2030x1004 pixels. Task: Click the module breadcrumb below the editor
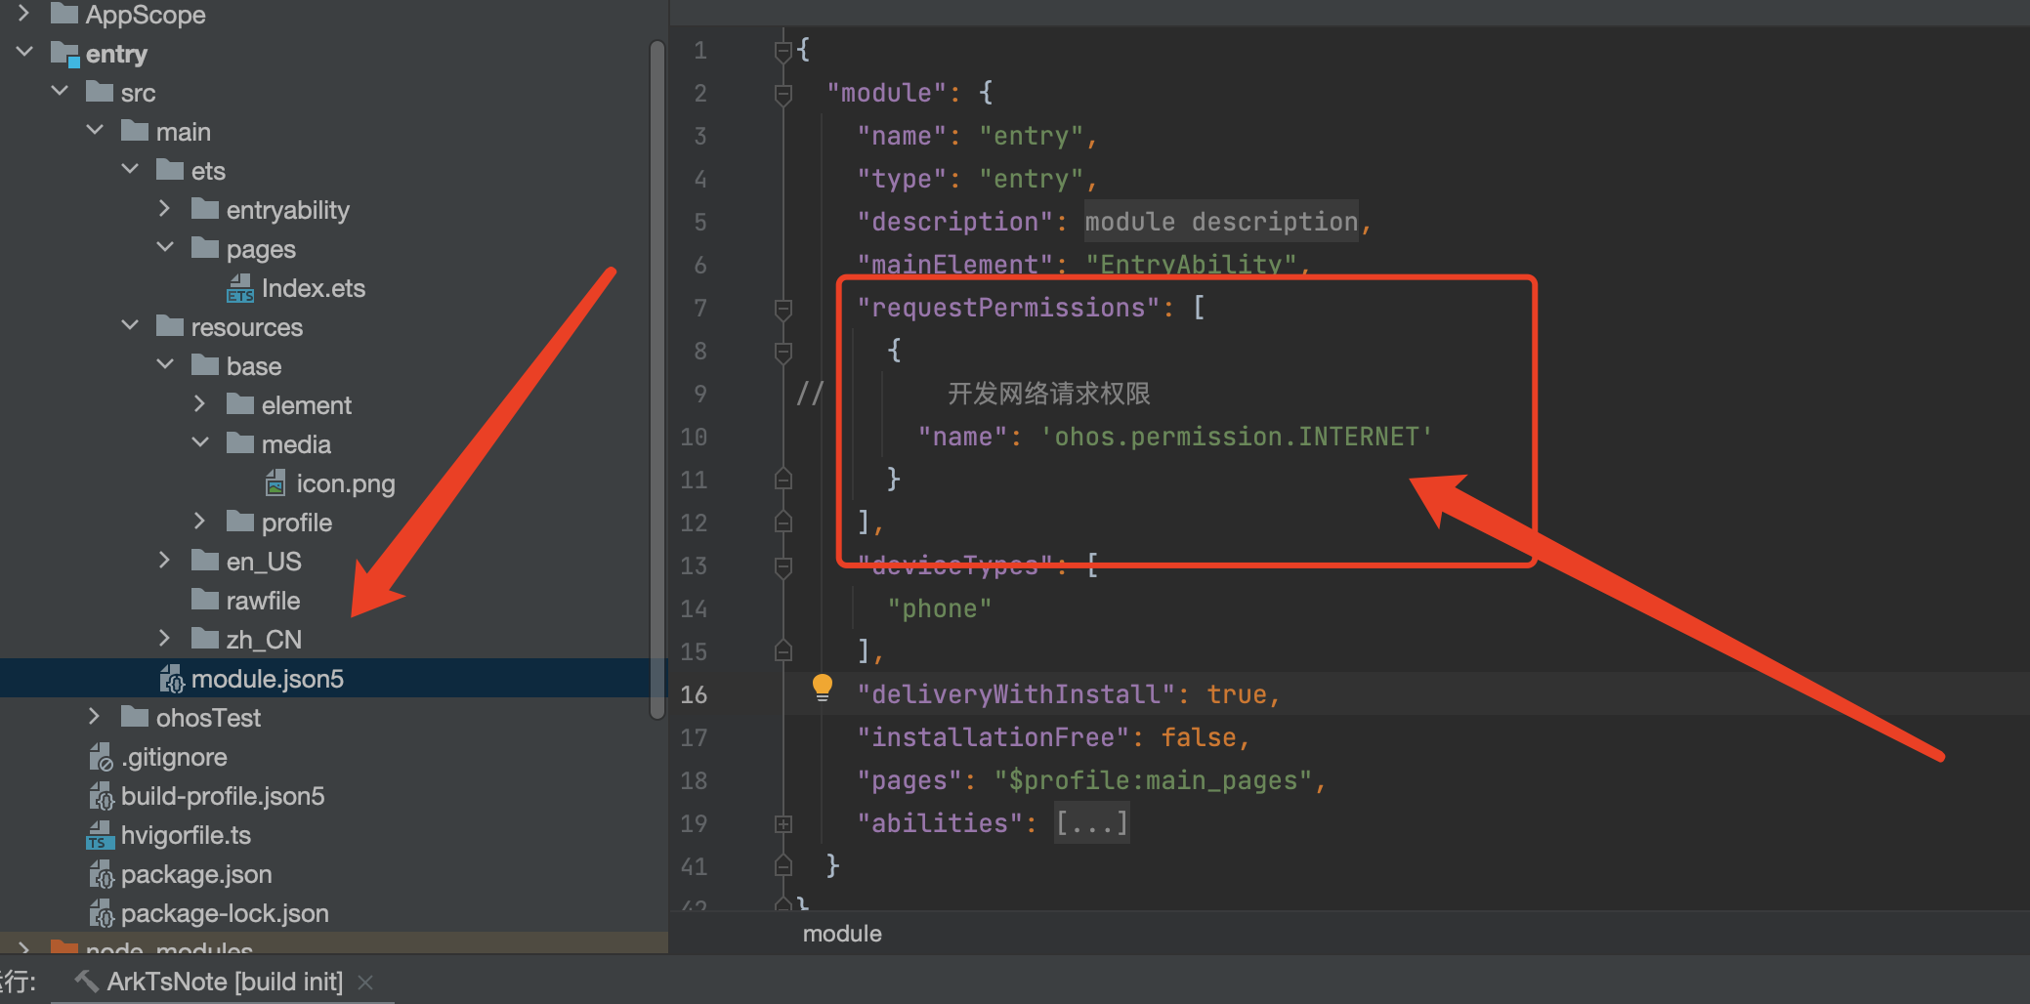[x=842, y=934]
